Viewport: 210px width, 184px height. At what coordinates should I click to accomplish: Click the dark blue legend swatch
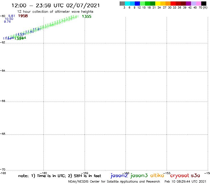pos(137,3)
